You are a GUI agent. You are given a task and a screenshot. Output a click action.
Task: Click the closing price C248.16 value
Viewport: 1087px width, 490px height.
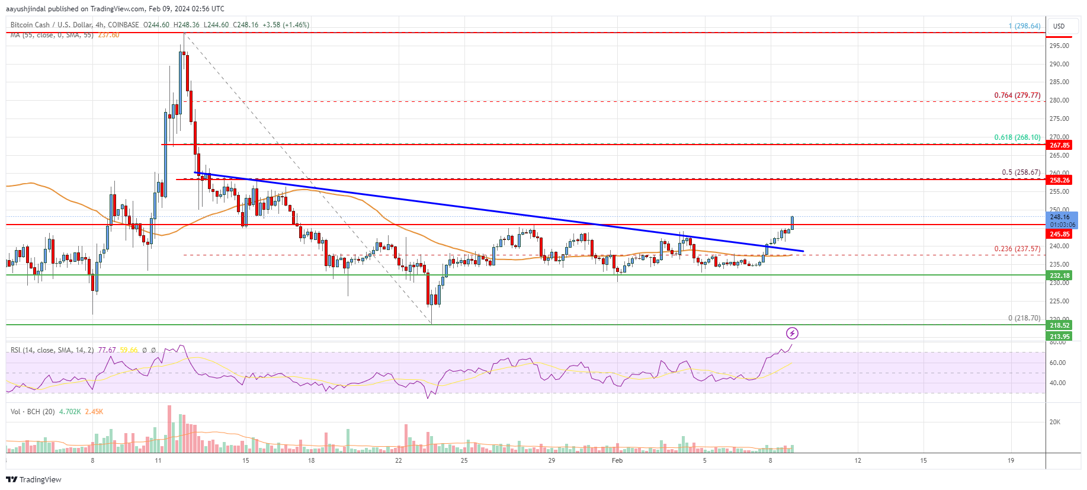tap(246, 25)
